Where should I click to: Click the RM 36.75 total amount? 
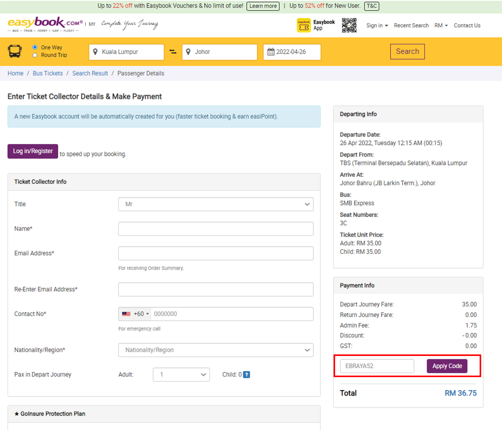point(460,393)
